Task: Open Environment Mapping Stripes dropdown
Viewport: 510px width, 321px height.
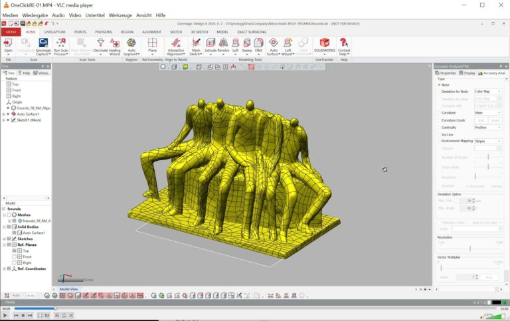Action: (x=488, y=141)
